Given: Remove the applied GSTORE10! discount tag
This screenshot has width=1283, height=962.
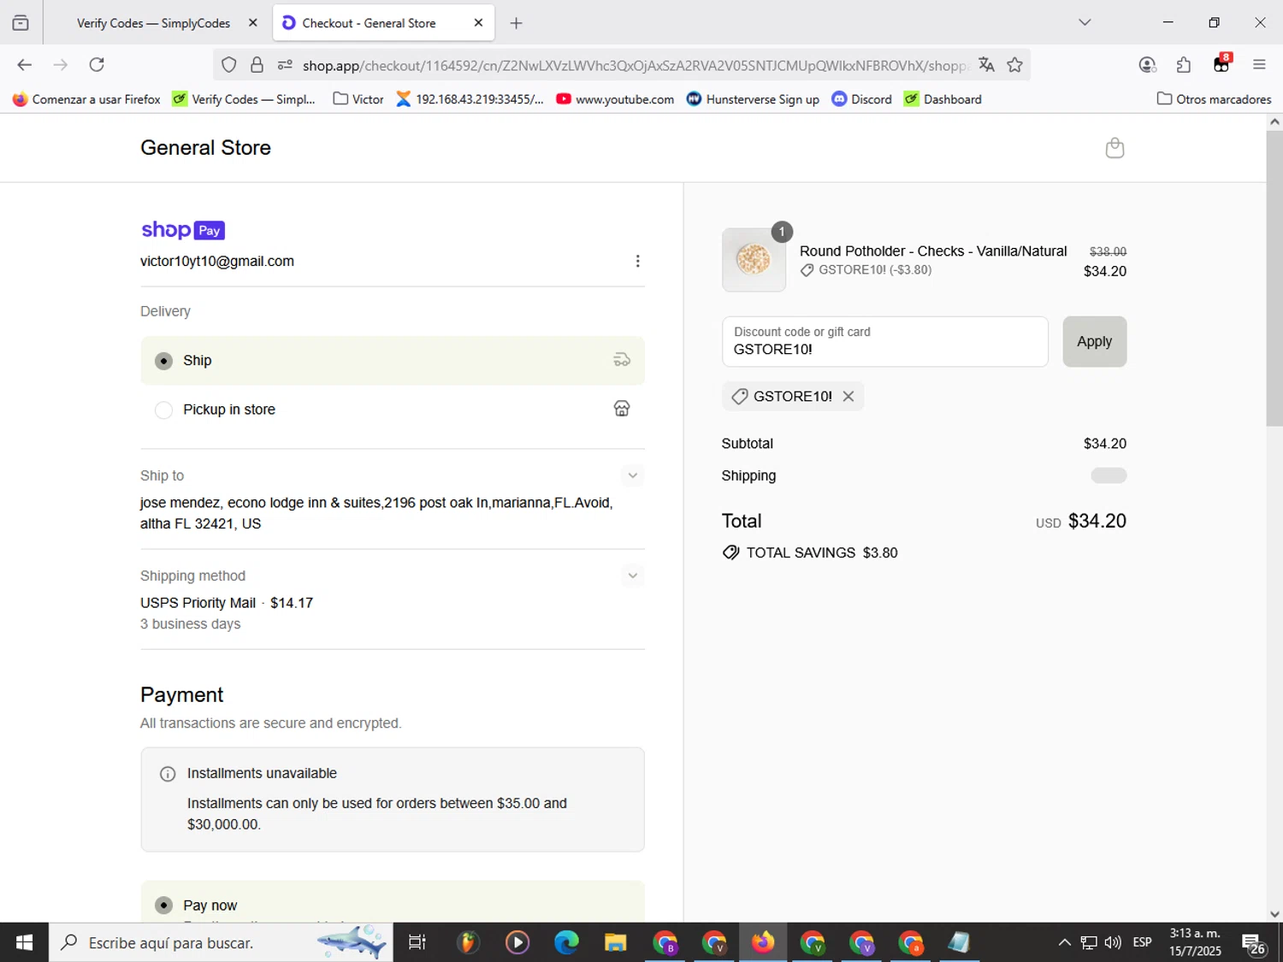Looking at the screenshot, I should (848, 397).
